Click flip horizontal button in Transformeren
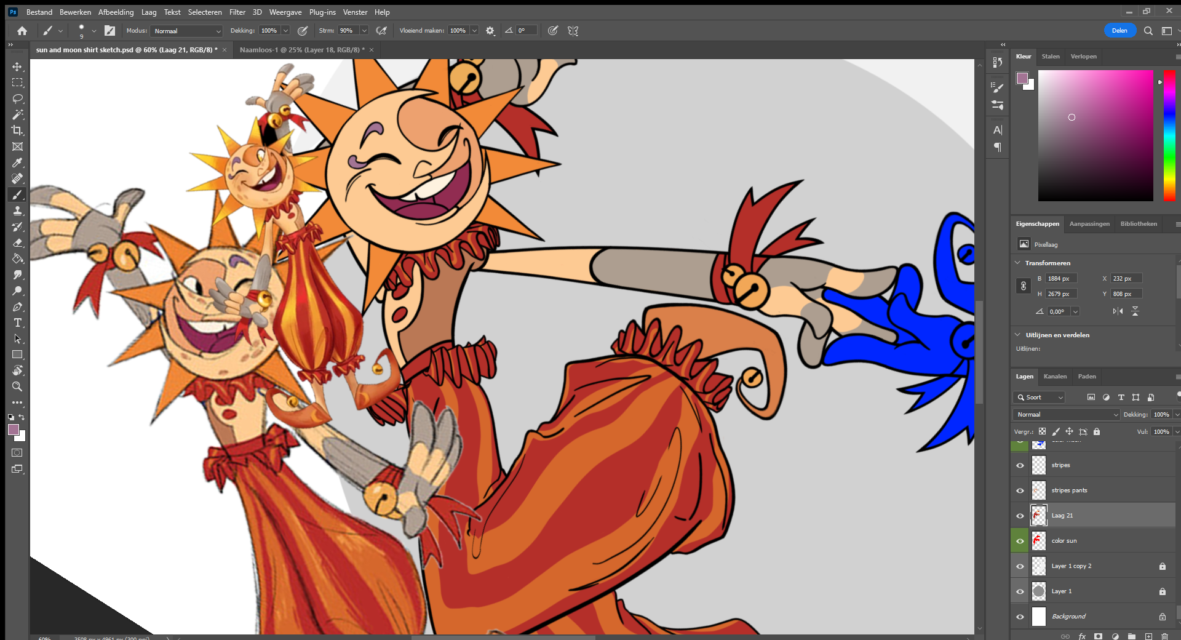 coord(1118,311)
